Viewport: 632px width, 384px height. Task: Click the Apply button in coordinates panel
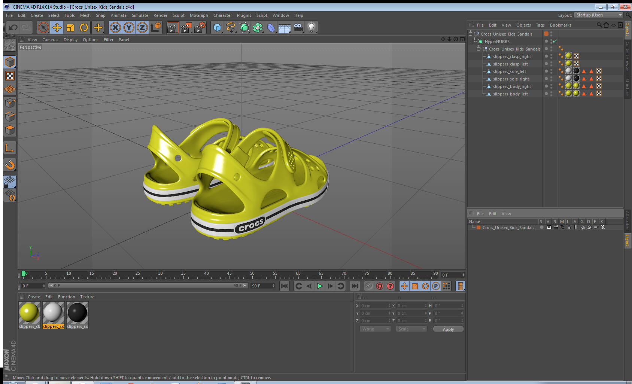(x=448, y=329)
